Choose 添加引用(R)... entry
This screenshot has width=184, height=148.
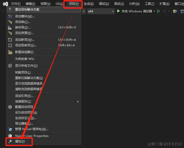(44, 96)
